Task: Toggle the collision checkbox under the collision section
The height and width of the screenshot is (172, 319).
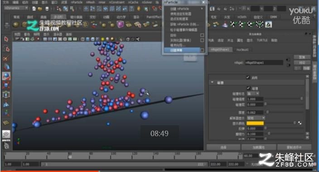Action: click(248, 88)
